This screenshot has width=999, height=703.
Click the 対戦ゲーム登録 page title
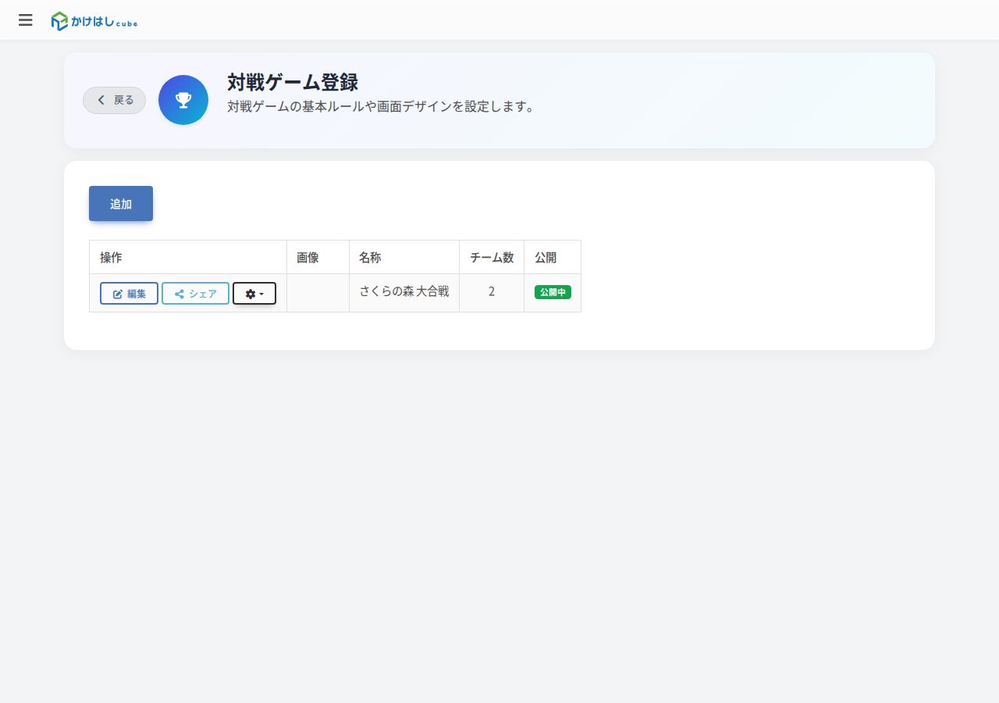(x=293, y=82)
